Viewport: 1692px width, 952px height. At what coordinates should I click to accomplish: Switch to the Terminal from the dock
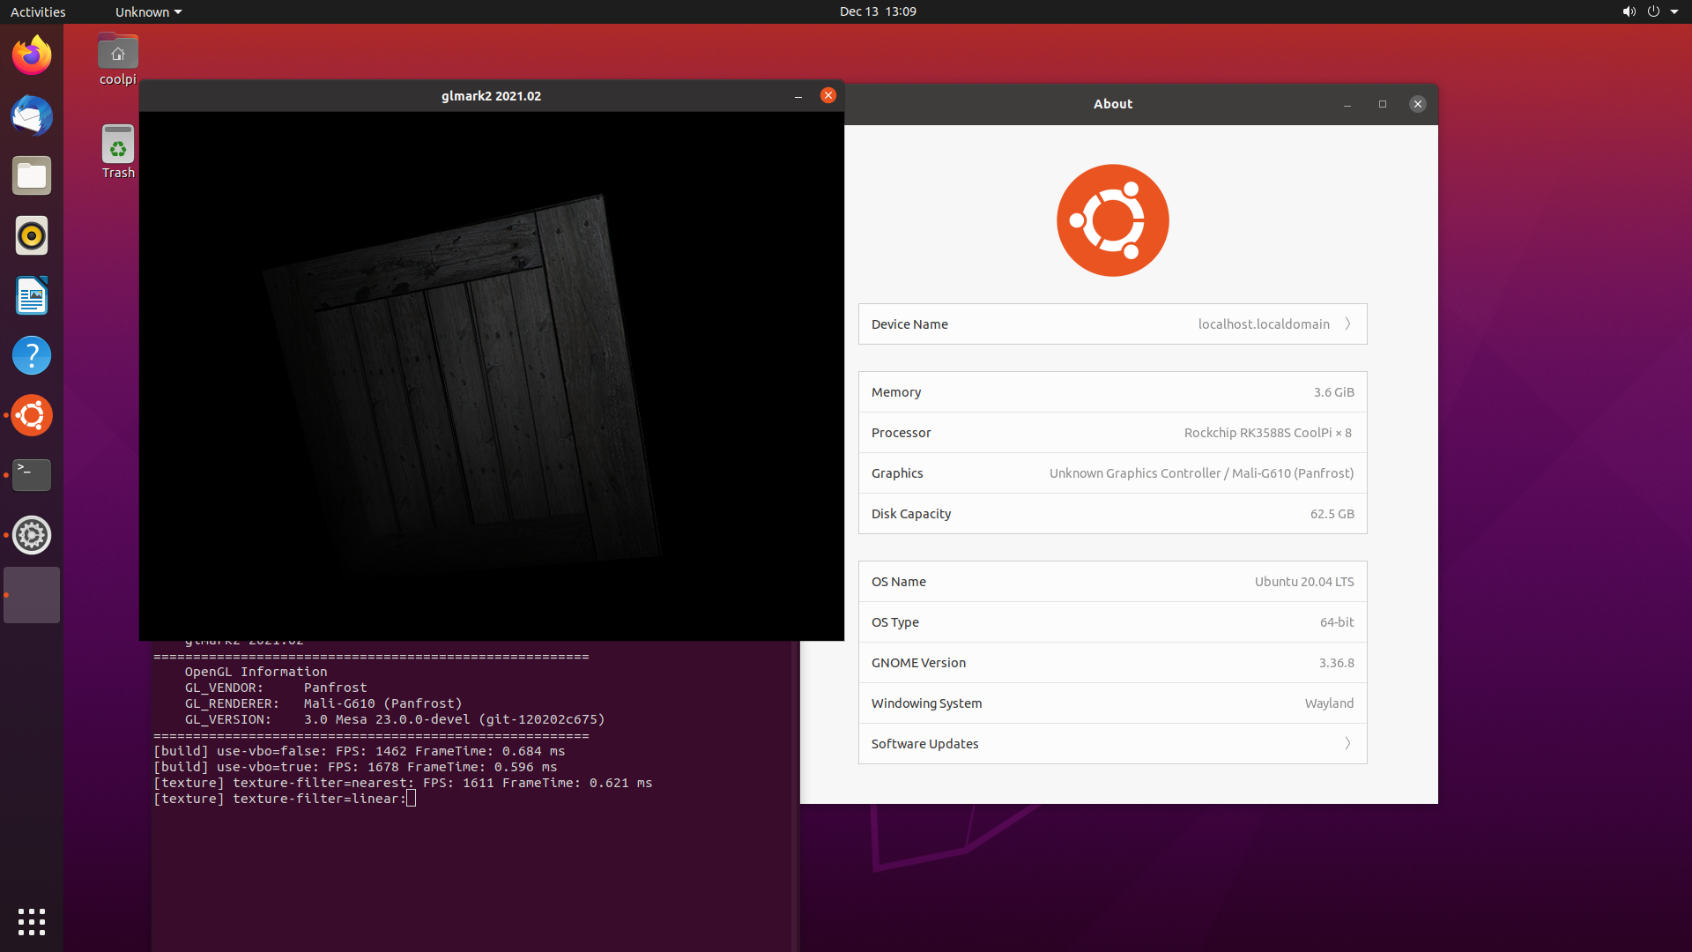(x=32, y=475)
